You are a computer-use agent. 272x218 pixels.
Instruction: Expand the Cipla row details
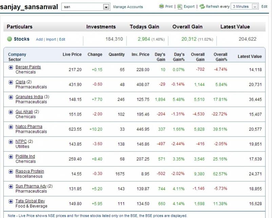[11, 82]
